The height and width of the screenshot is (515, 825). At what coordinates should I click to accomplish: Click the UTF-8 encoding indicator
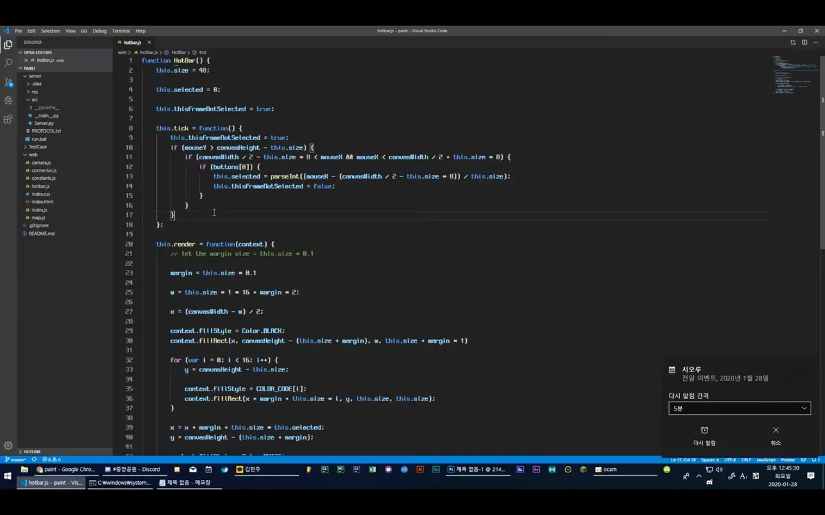pyautogui.click(x=729, y=459)
